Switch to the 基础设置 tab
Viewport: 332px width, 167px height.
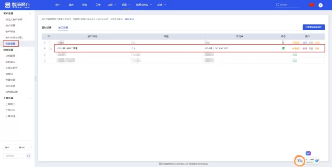(x=46, y=28)
